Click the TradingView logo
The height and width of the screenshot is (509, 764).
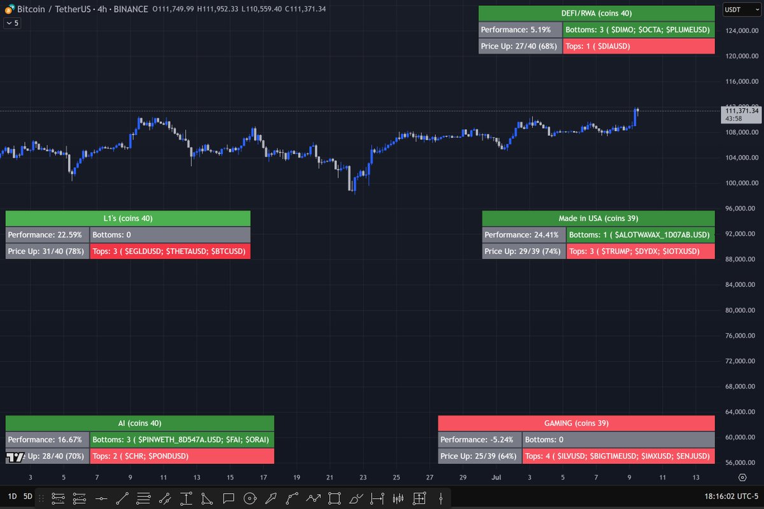(x=14, y=457)
